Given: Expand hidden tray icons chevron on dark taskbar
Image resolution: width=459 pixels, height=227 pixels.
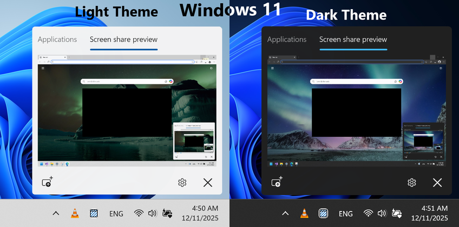Looking at the screenshot, I should 285,213.
